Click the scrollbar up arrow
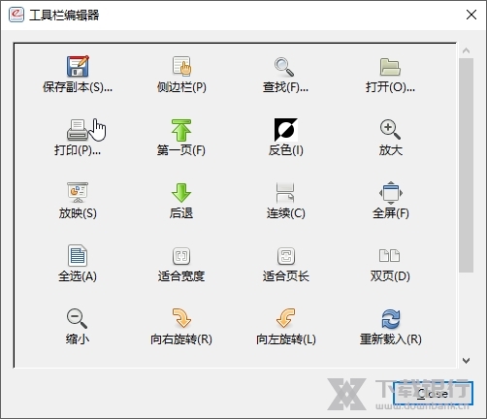Image resolution: width=487 pixels, height=419 pixels. (466, 50)
